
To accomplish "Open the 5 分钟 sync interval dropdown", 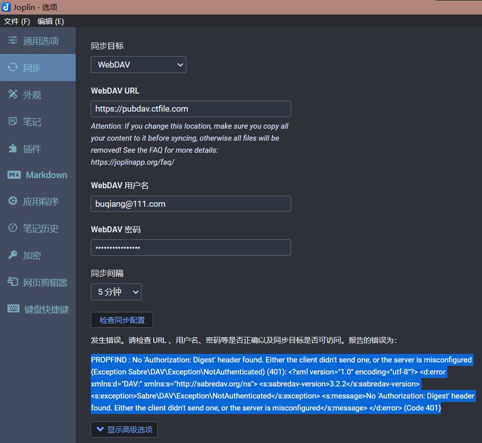I will click(x=116, y=291).
